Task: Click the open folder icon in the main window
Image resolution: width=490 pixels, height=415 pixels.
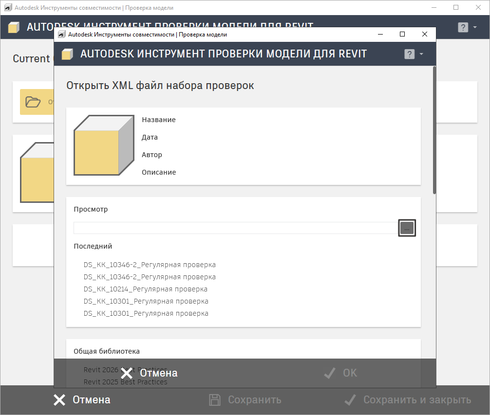Action: pos(33,102)
